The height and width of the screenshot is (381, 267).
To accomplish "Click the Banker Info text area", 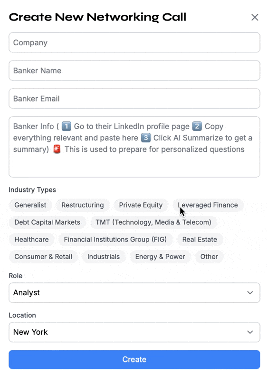I will point(134,147).
